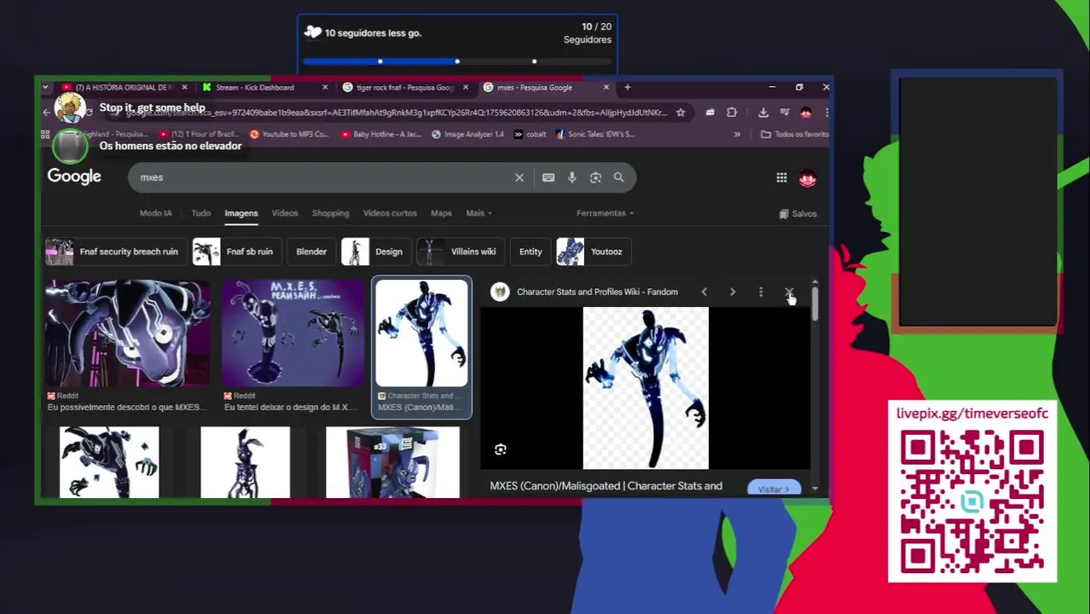Go back with browser back arrow
1090x614 pixels.
47,113
